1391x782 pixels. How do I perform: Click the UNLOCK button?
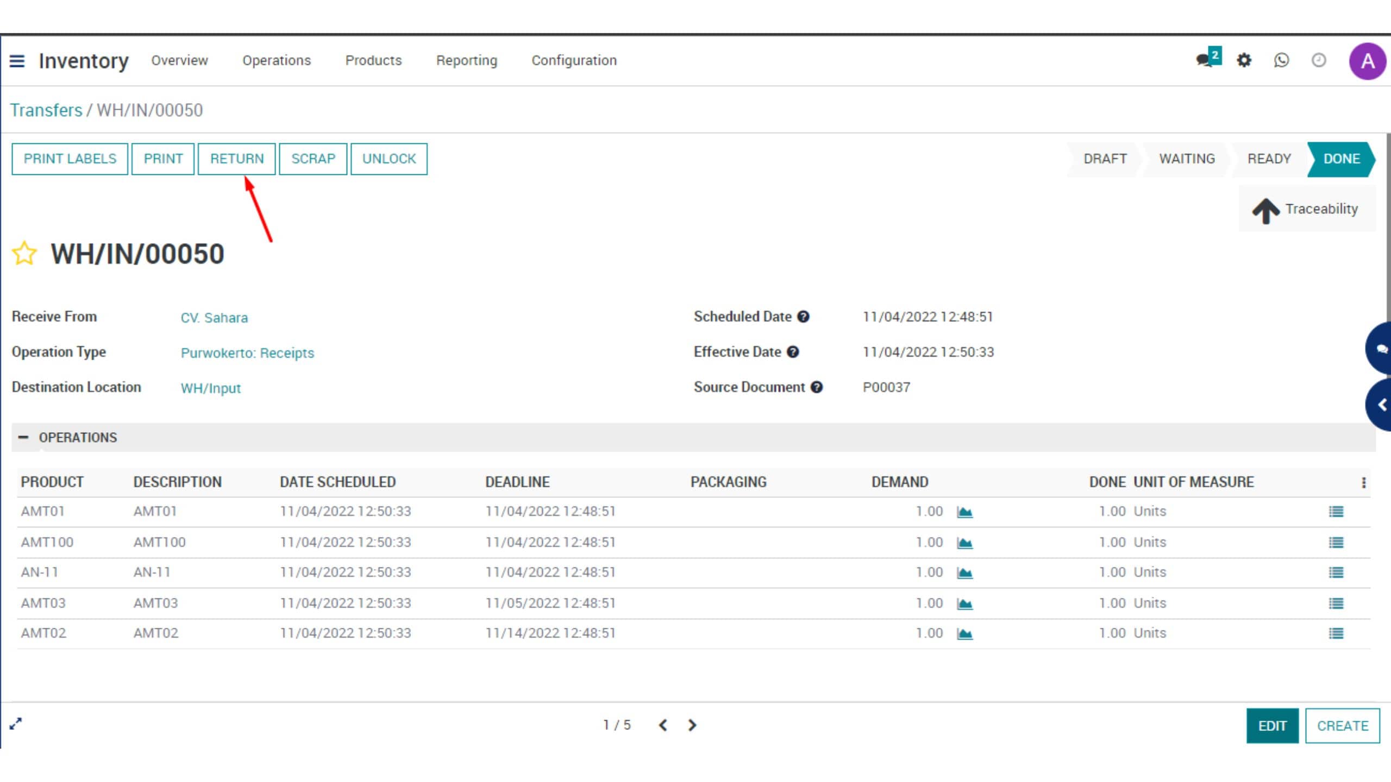(389, 159)
